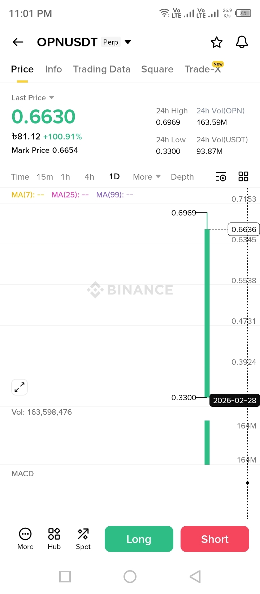Add OPNUSDT to favorites with star icon
The image size is (260, 594).
coord(217,42)
